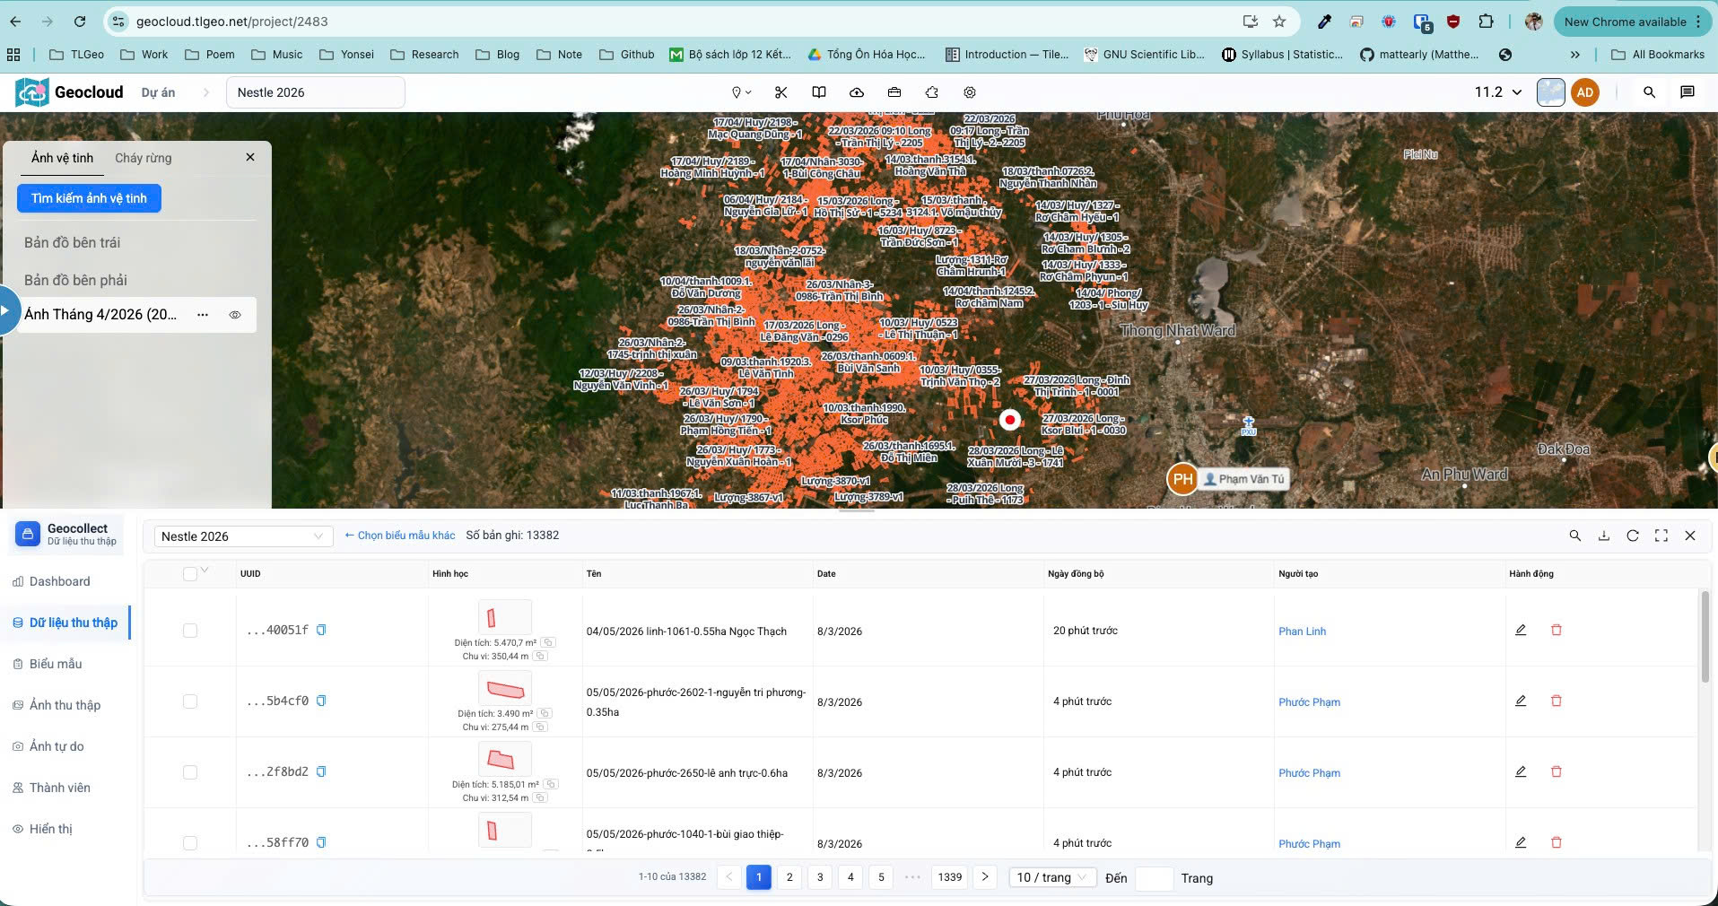Open the puzzle-piece plugin icon in the toolbar

click(x=932, y=92)
